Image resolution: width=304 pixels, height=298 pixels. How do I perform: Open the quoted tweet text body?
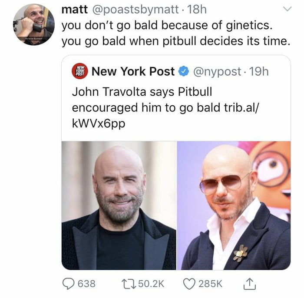165,107
